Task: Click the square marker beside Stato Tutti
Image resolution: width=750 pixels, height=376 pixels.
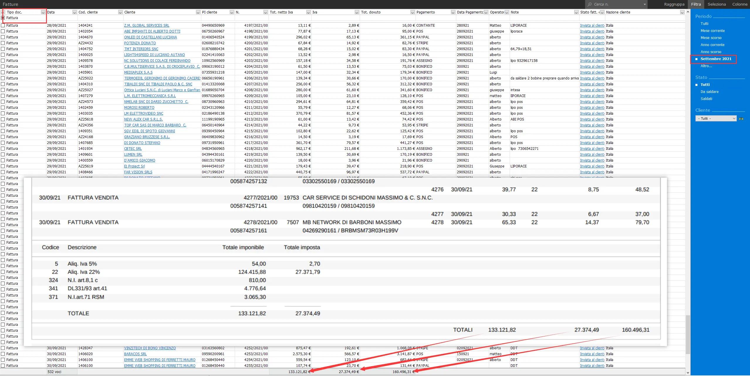Action: (x=697, y=85)
